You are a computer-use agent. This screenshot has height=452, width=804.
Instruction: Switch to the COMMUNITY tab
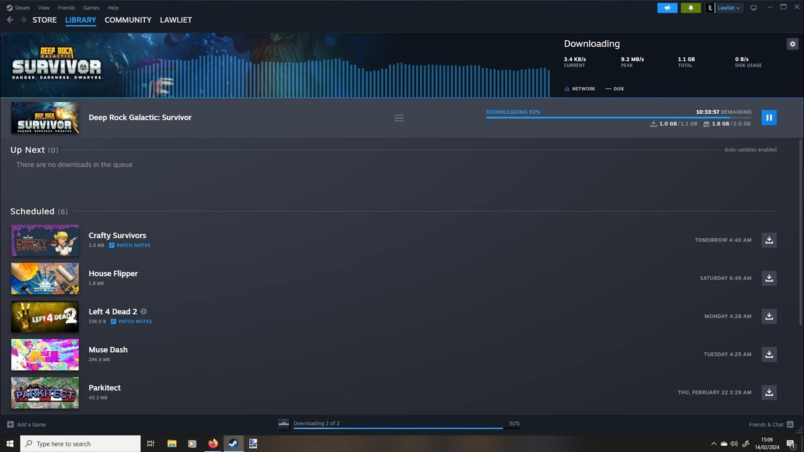click(128, 20)
